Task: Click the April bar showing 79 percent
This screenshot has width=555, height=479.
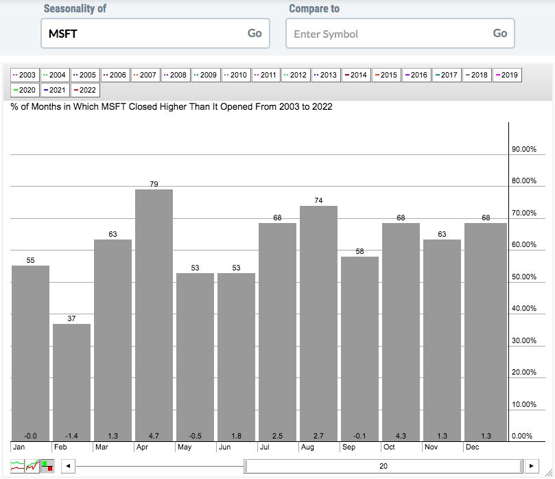Action: point(154,315)
